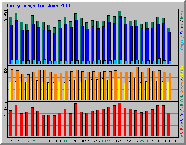Click day 6 on the x-axis
The height and width of the screenshot is (145, 186).
click(x=39, y=141)
